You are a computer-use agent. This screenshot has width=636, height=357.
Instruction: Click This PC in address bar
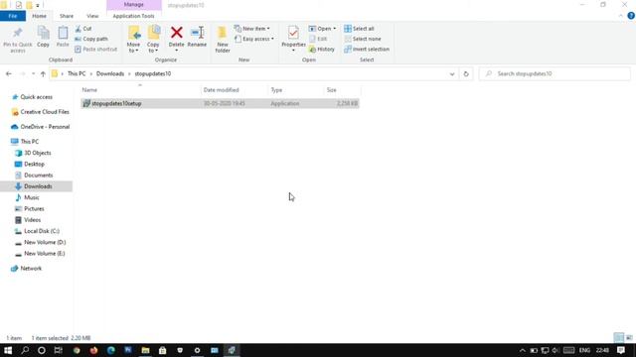77,73
